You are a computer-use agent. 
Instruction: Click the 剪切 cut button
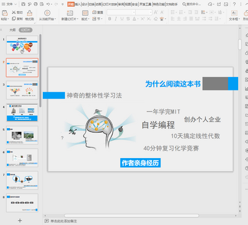coord(17,12)
